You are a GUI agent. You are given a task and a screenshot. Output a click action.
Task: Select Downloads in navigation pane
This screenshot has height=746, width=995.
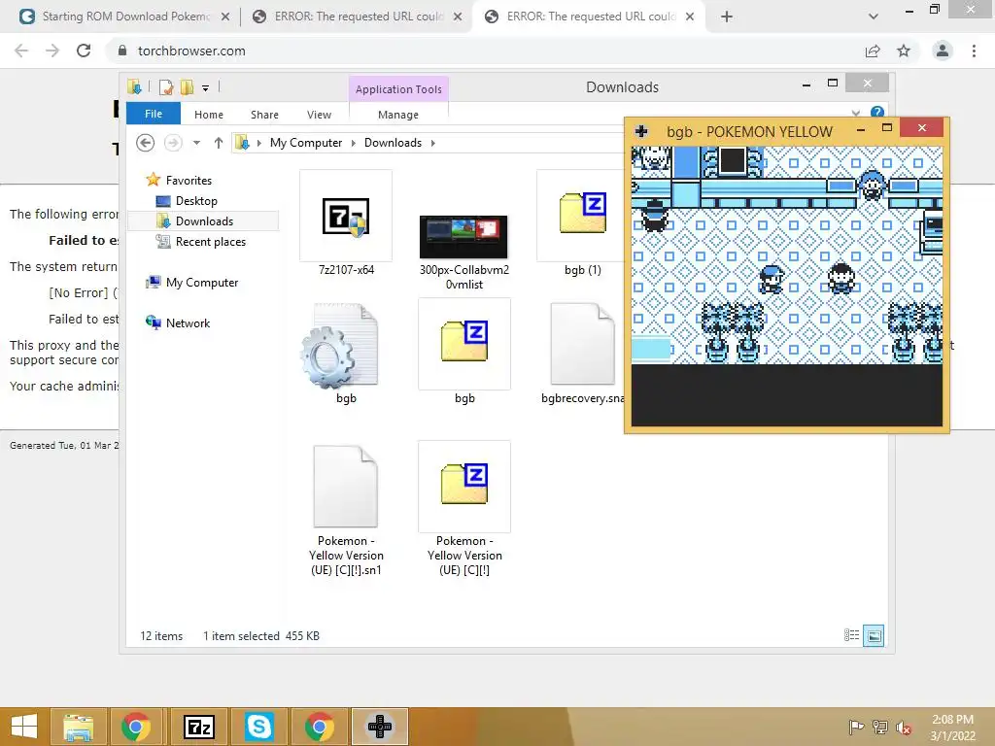click(204, 221)
